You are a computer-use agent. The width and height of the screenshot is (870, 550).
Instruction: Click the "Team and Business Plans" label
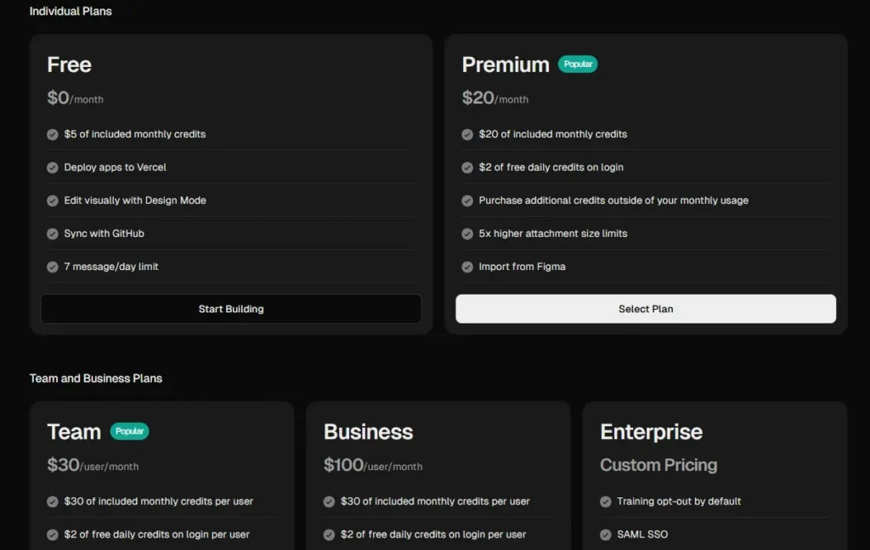(96, 379)
